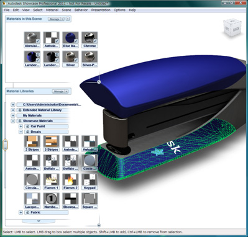Expand the Car Paint category
Image resolution: width=248 pixels, height=237 pixels.
[x=21, y=126]
